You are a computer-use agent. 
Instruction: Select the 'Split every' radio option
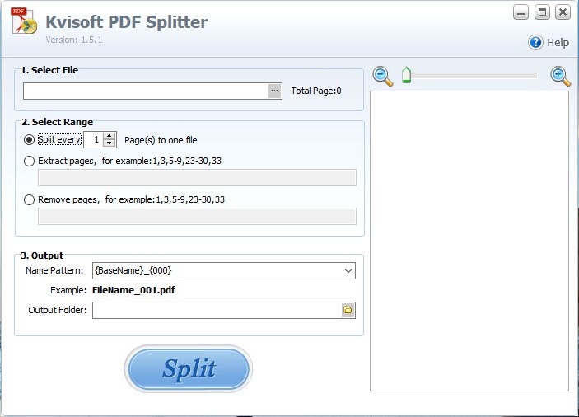29,139
